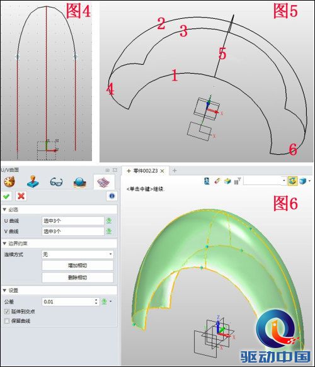Image resolution: width=315 pixels, height=367 pixels.
Task: Open a new tab with plus button
Action: click(175, 171)
